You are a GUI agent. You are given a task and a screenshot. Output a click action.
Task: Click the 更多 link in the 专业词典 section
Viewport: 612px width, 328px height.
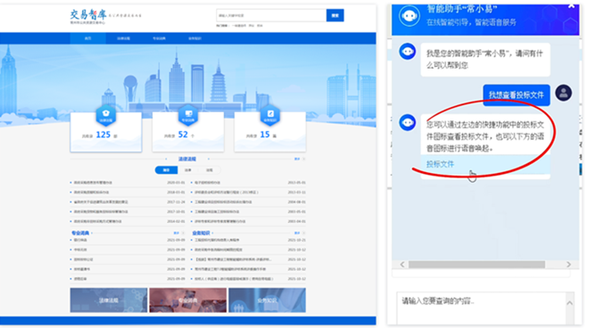[x=177, y=233]
